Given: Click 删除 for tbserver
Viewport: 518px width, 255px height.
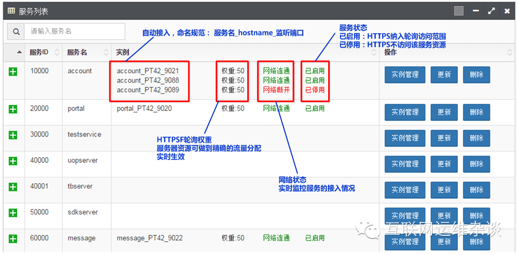Looking at the screenshot, I should [476, 190].
